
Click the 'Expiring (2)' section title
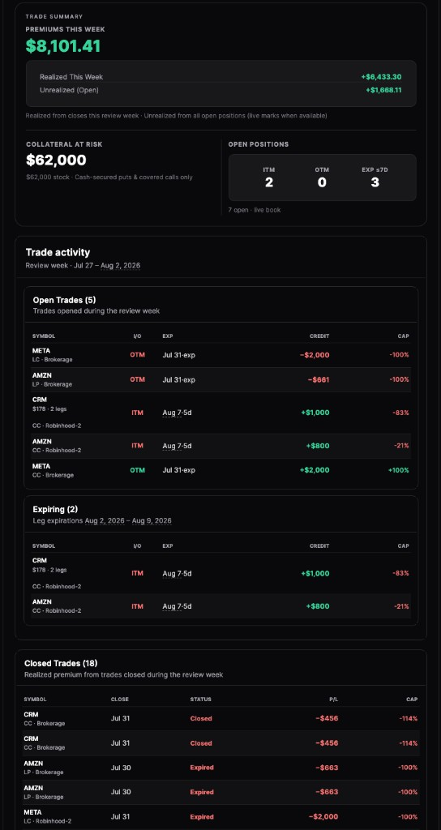click(x=55, y=509)
